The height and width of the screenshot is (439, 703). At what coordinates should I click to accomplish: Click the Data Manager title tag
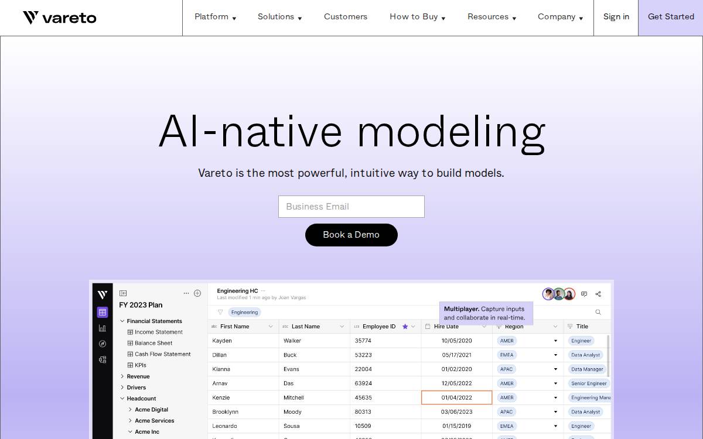pos(587,369)
